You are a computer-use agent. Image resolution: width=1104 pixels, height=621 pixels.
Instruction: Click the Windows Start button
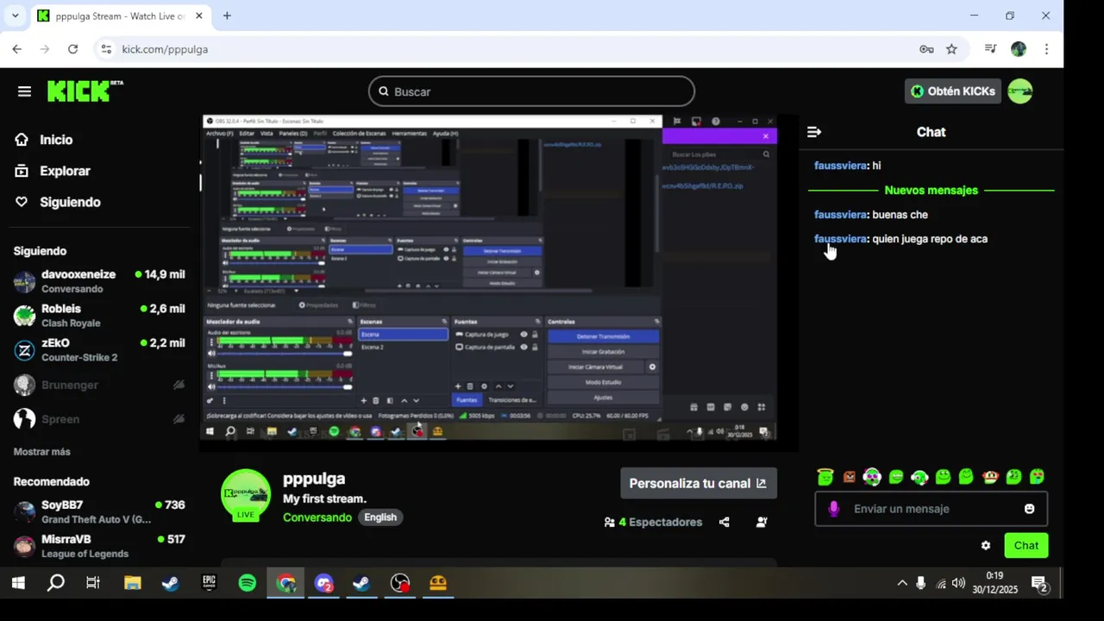(x=18, y=584)
